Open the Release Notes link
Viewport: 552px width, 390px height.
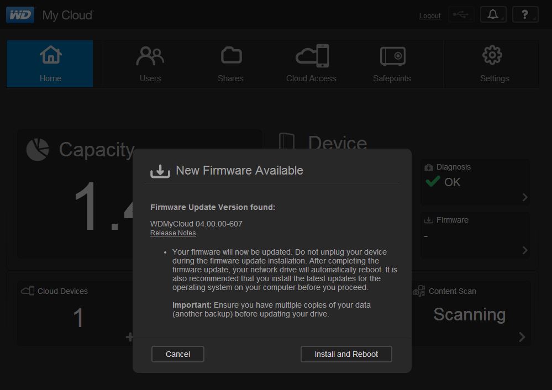point(173,233)
